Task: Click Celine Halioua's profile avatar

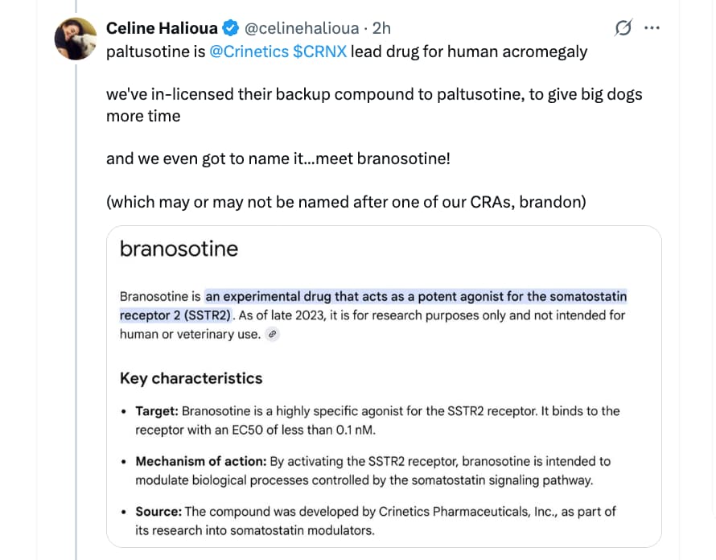Action: [x=76, y=39]
